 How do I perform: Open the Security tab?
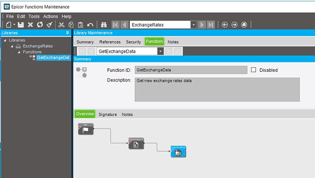coord(133,42)
